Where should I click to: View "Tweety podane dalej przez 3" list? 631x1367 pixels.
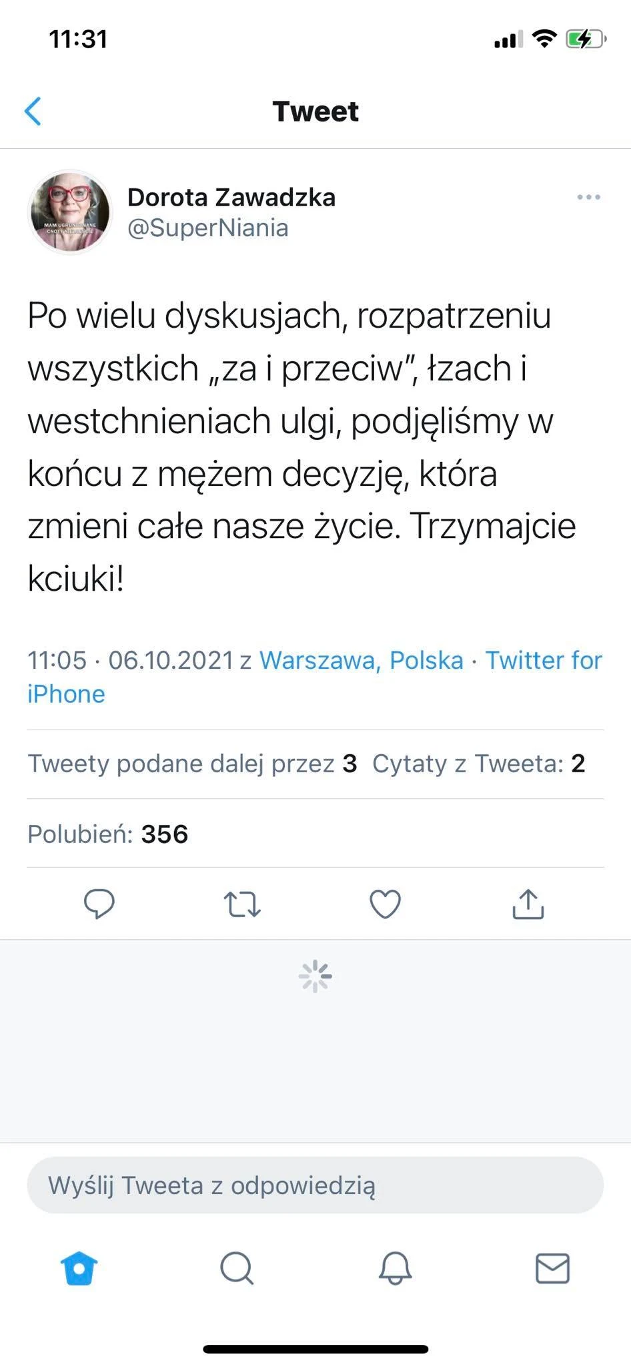click(192, 764)
